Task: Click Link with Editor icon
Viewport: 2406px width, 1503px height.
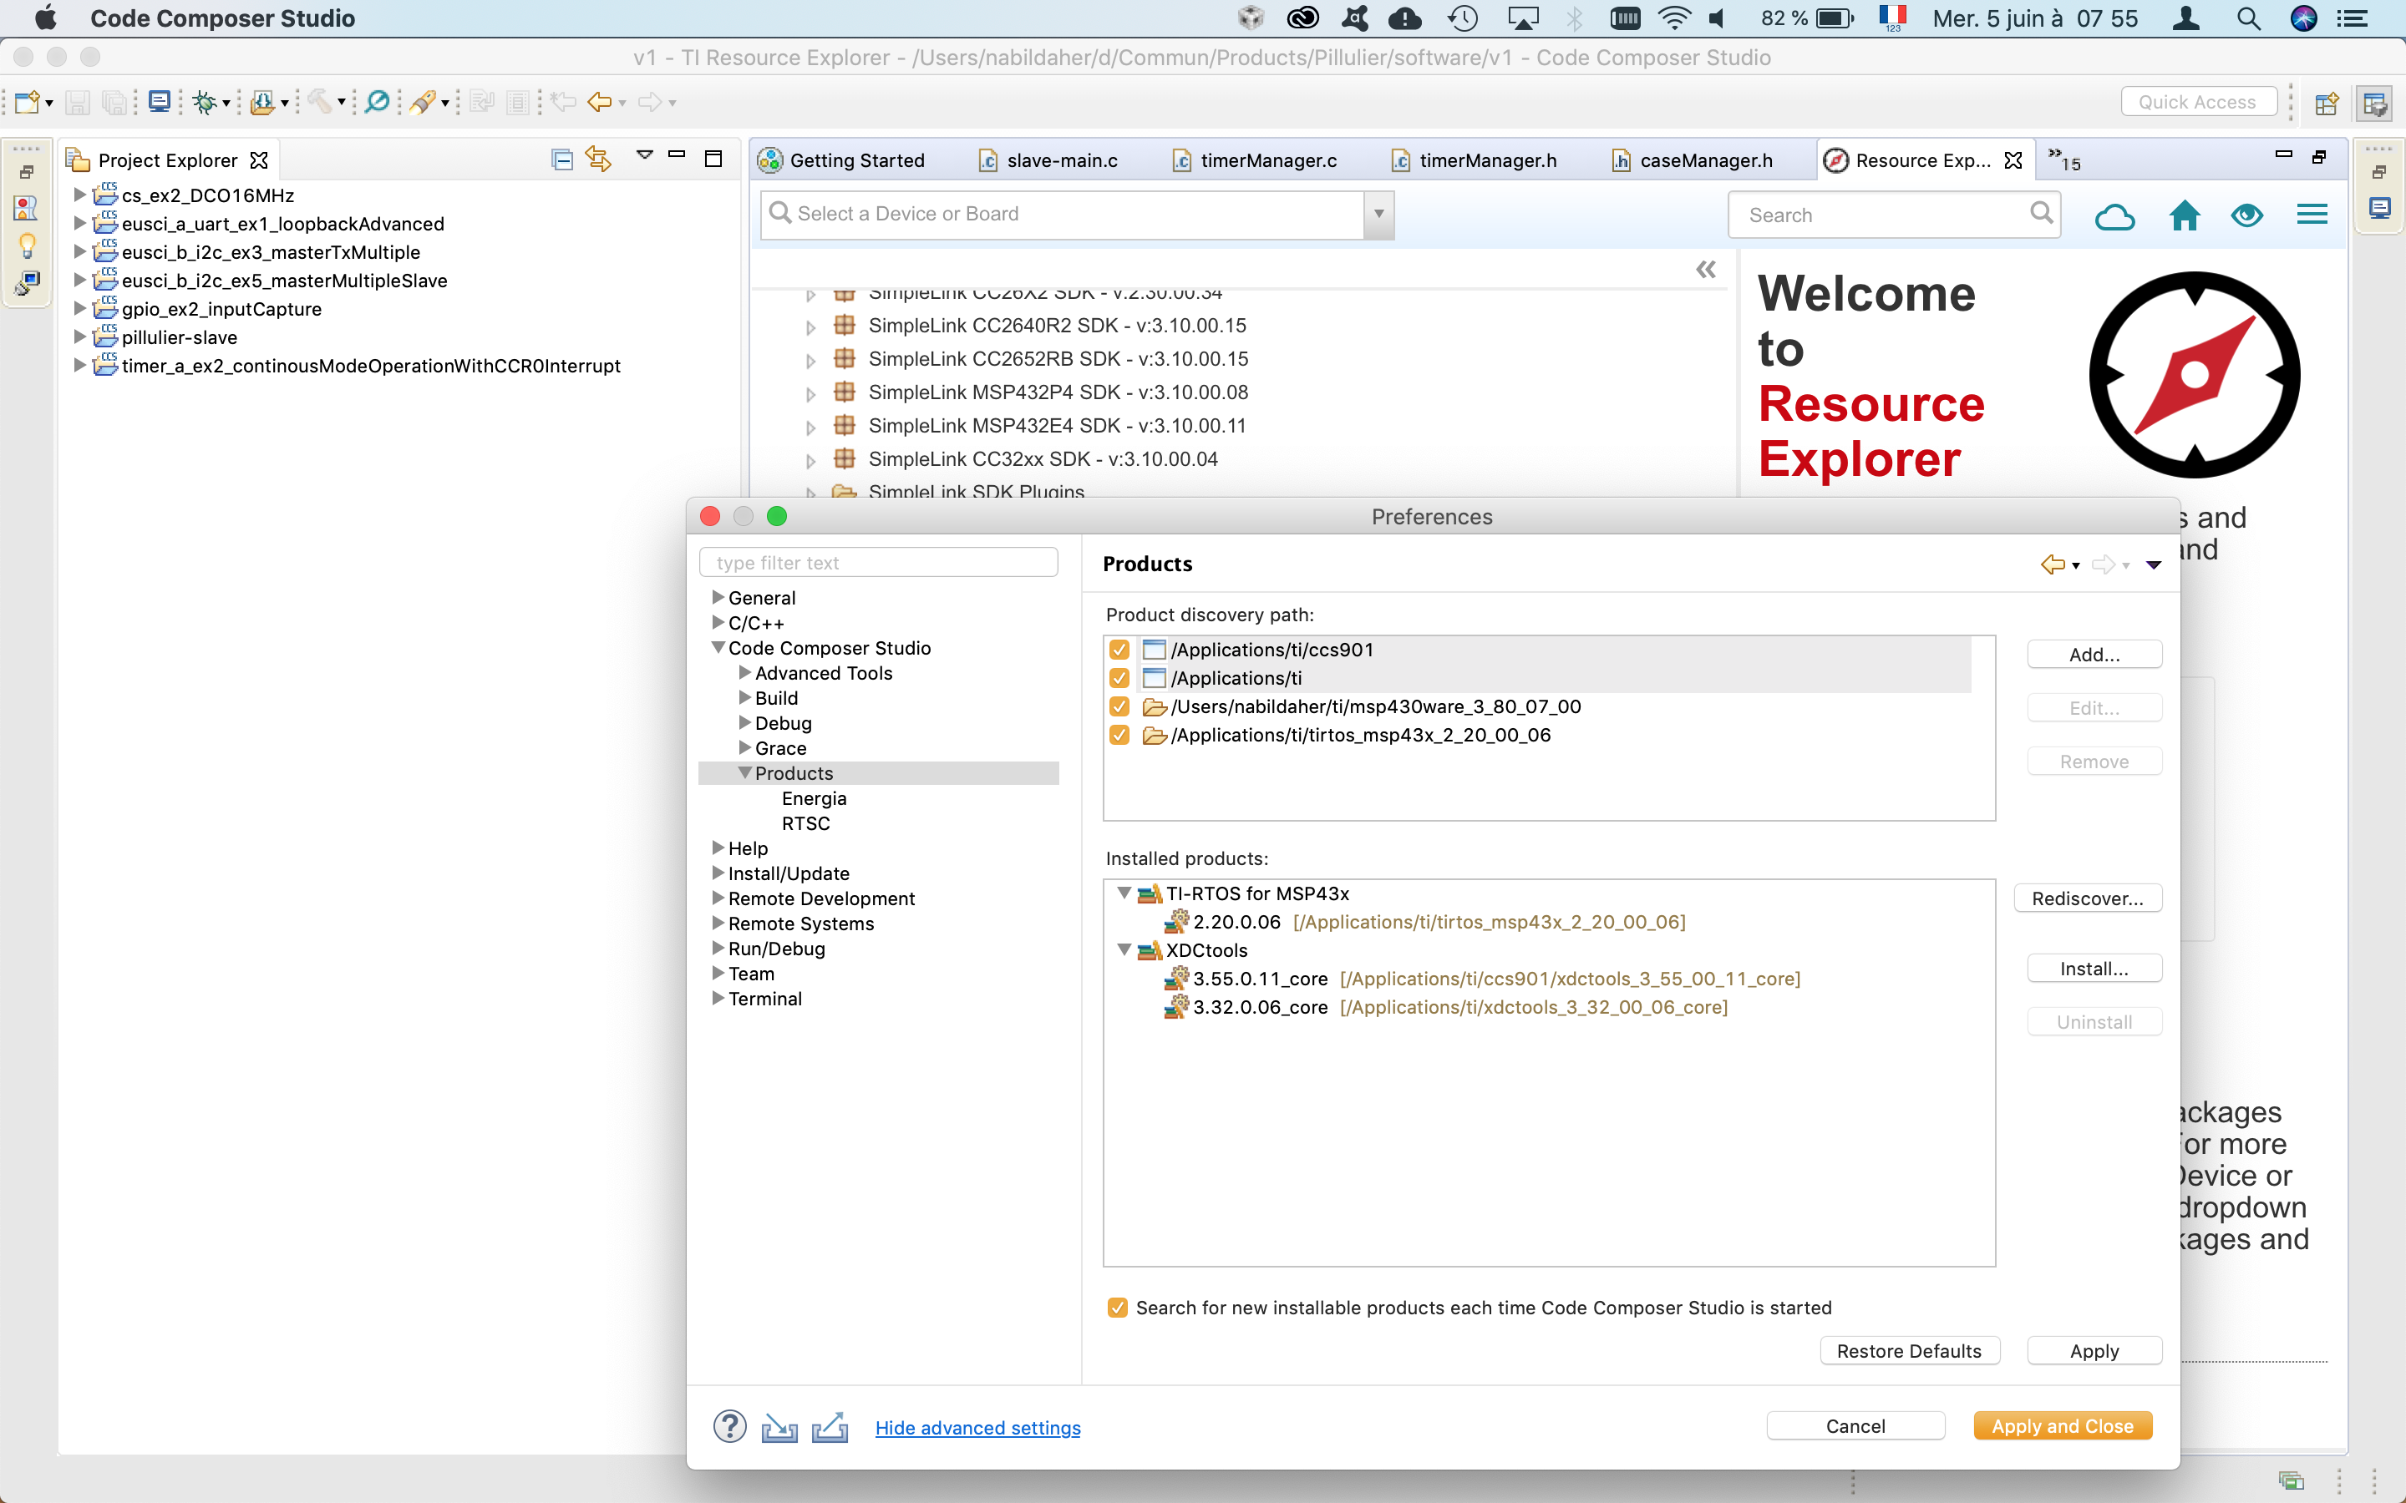Action: (597, 159)
